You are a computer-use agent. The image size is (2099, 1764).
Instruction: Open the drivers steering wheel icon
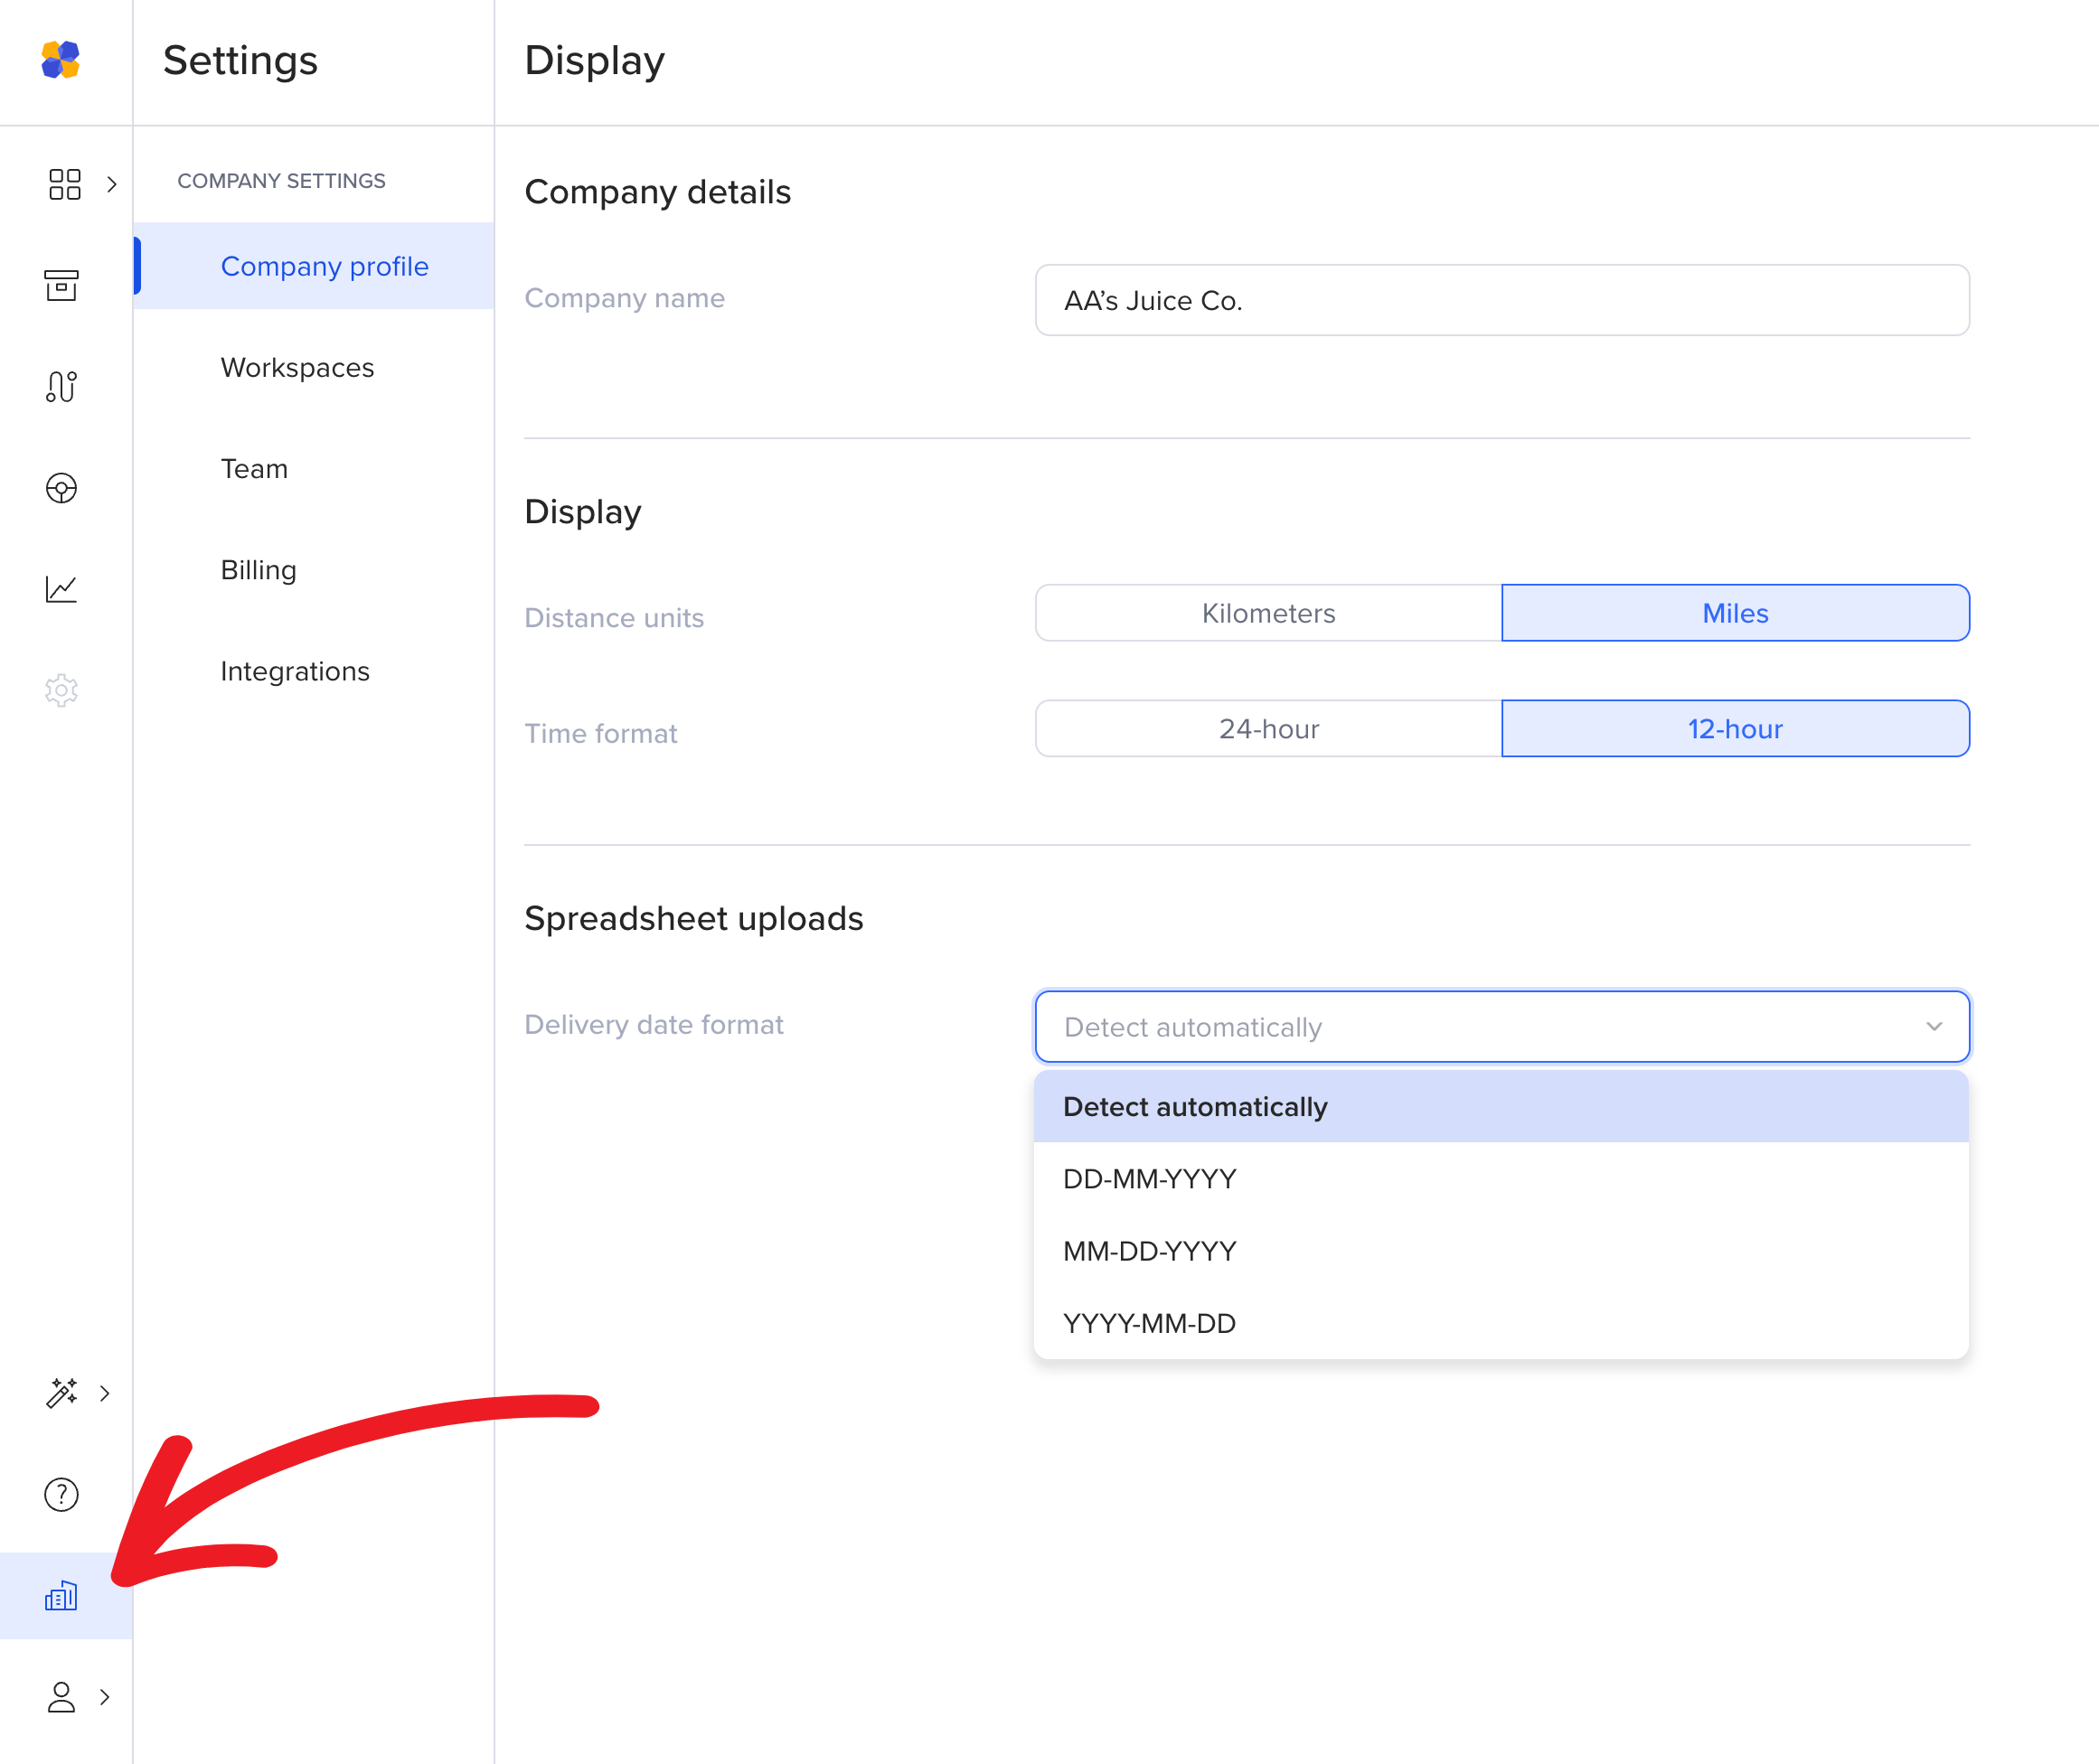(x=61, y=488)
